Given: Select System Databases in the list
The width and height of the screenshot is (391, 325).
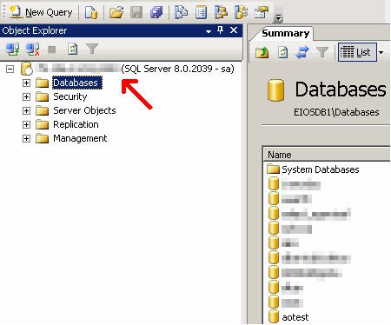Looking at the screenshot, I should point(321,169).
